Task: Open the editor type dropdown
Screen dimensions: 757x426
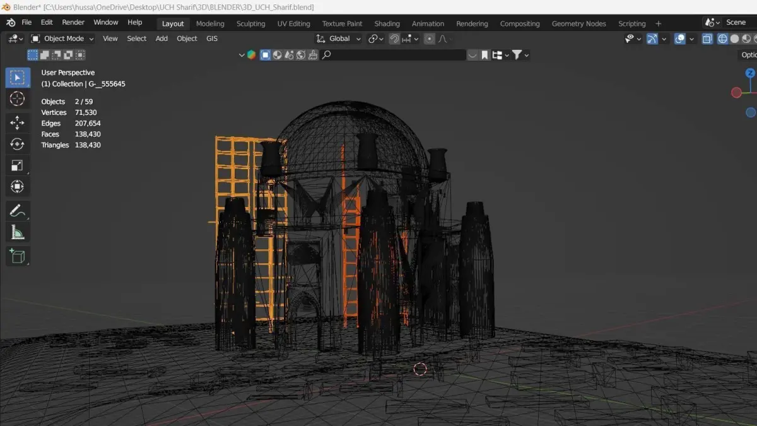Action: 16,38
